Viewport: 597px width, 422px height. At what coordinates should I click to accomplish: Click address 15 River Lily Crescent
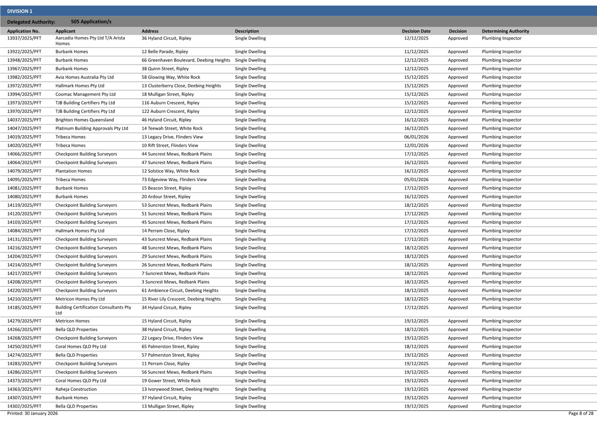point(181,299)
